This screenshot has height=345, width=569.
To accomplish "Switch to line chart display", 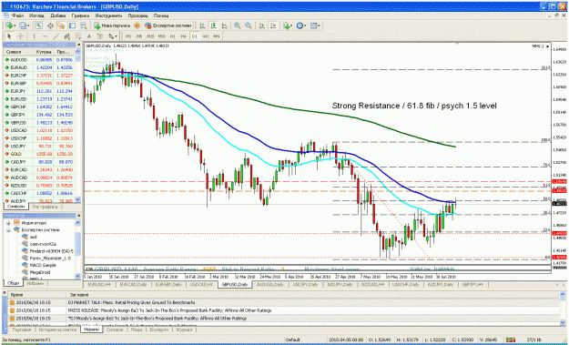I will 224,25.
